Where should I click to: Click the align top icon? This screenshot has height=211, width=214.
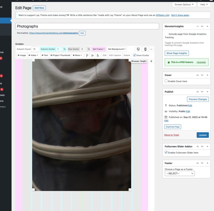[87, 55]
